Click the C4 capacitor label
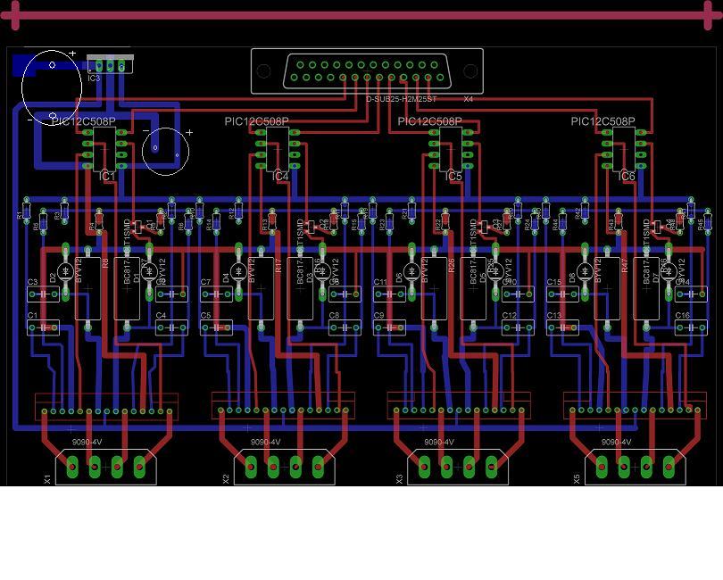This screenshot has height=580, width=723. pos(161,316)
